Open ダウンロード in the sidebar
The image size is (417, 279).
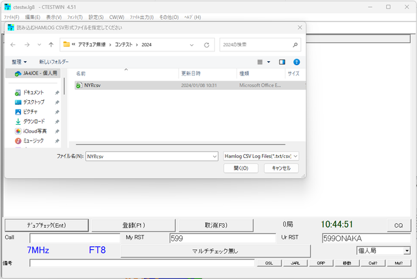pyautogui.click(x=34, y=122)
